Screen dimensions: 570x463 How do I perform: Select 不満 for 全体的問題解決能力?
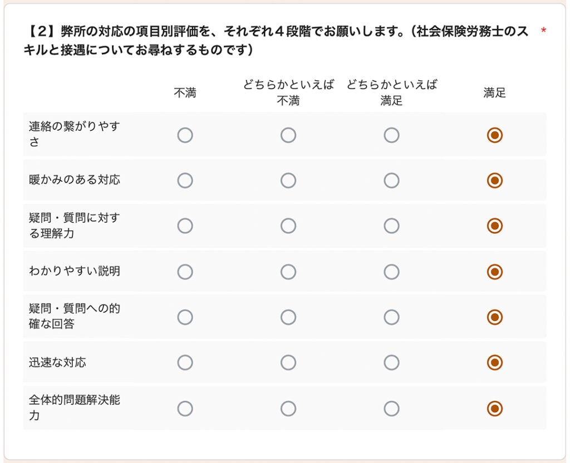click(x=185, y=408)
